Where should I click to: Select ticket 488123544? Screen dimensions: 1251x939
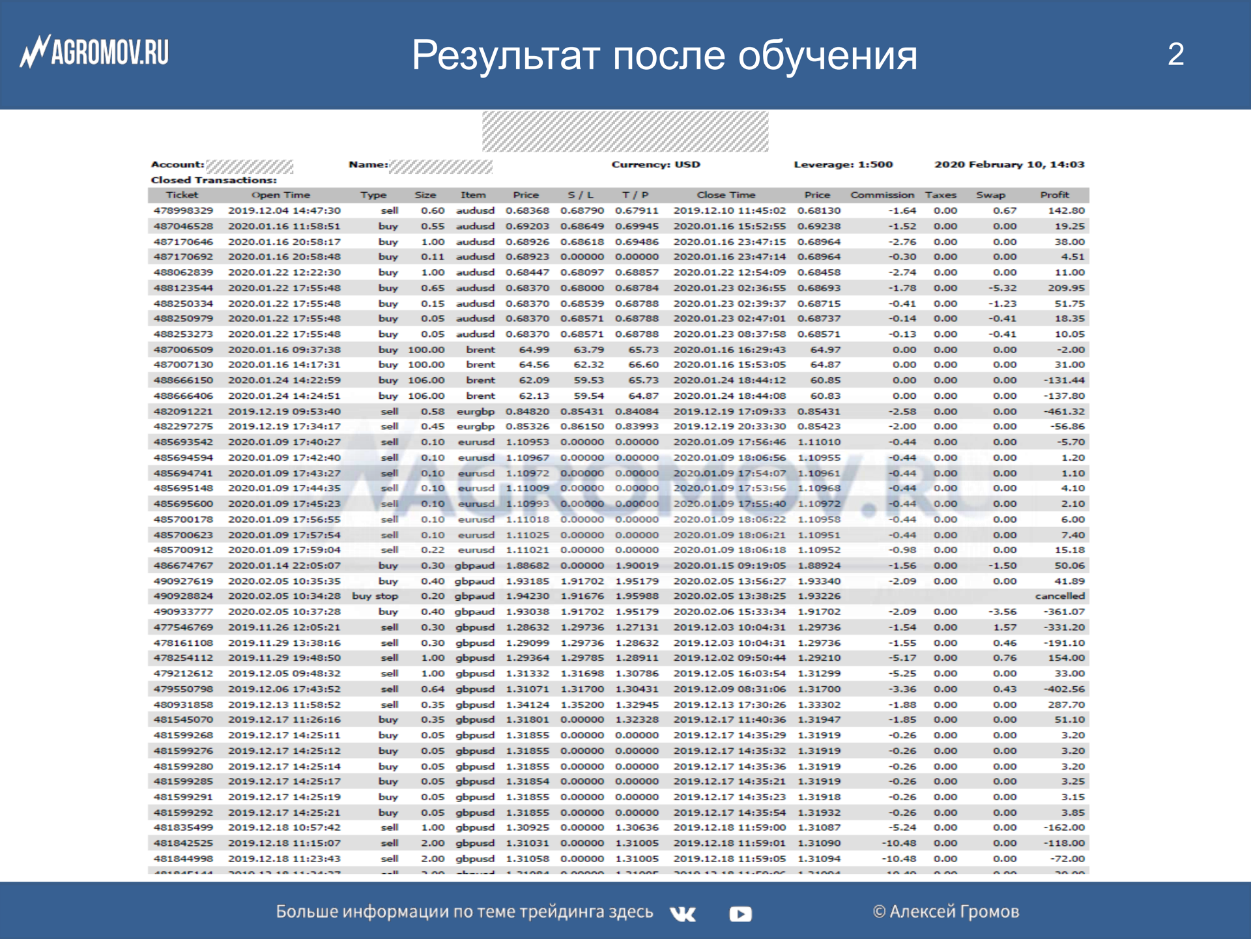(x=183, y=288)
